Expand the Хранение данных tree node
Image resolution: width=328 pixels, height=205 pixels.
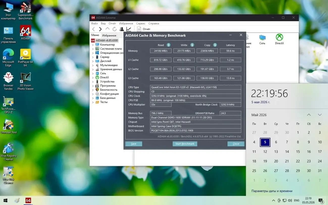click(x=93, y=69)
